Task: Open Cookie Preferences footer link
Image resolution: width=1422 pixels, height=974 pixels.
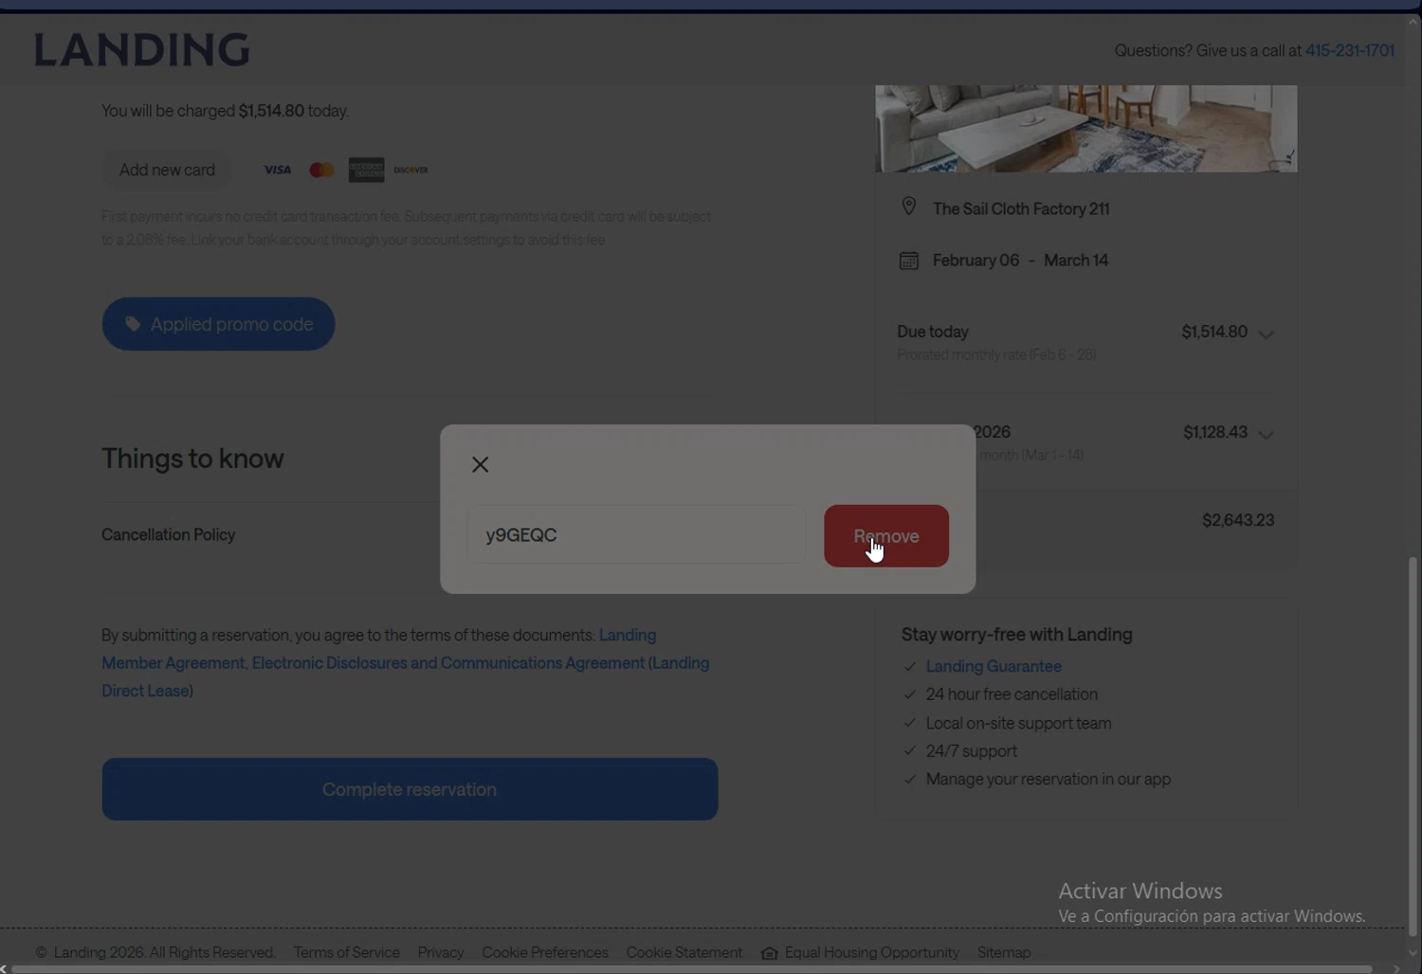Action: click(x=545, y=952)
